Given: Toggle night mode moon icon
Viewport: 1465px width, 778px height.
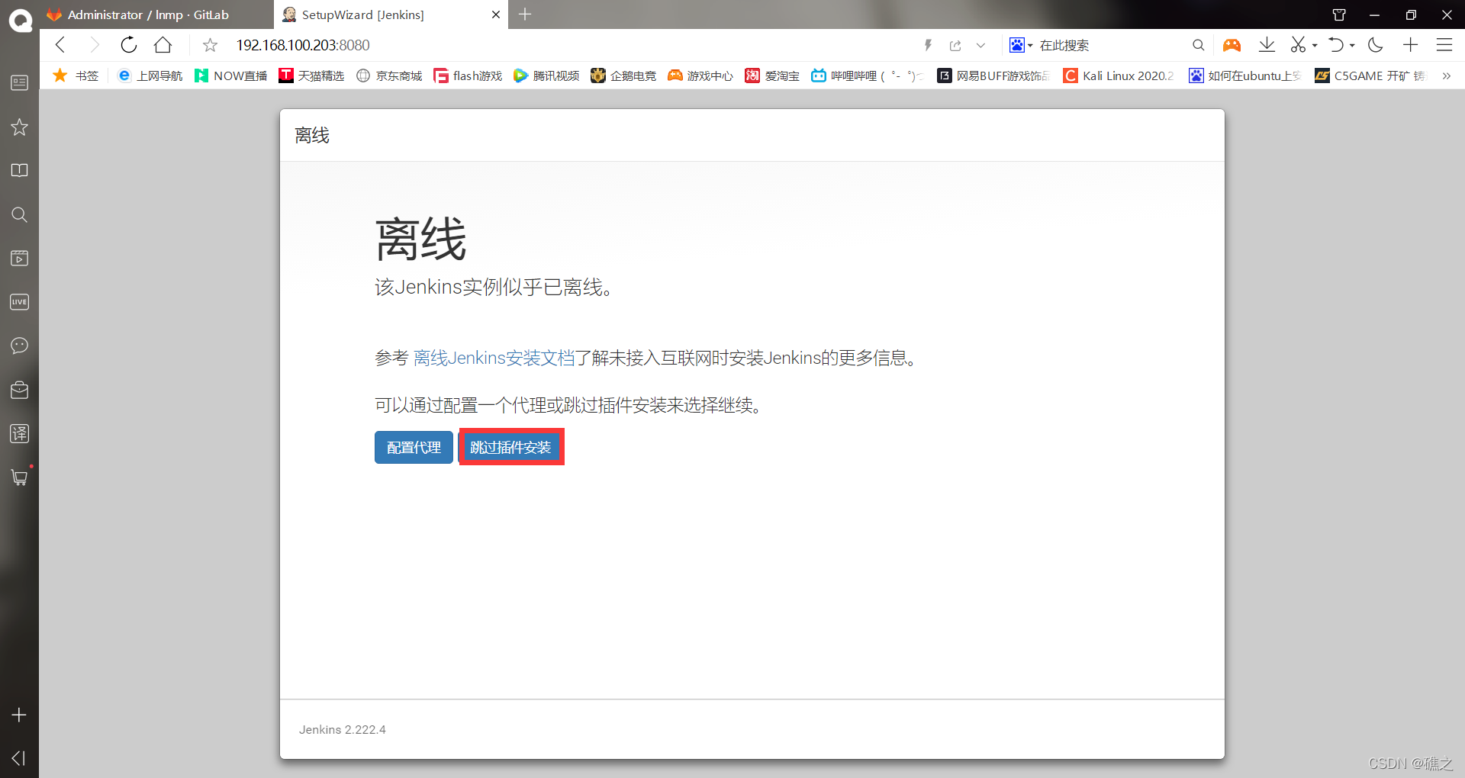Looking at the screenshot, I should click(x=1376, y=45).
